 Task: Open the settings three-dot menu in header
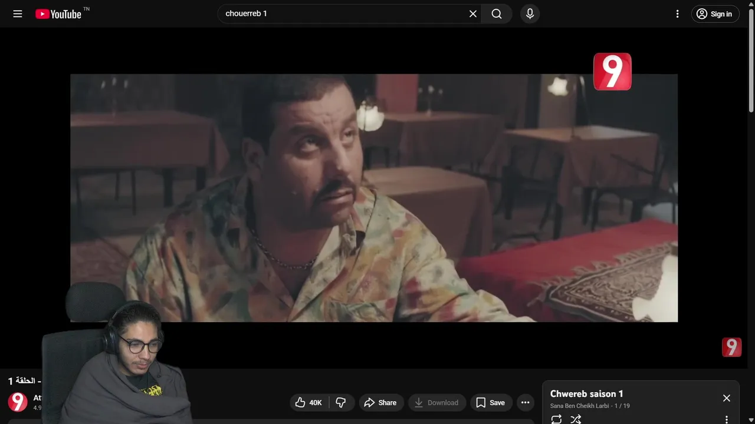(677, 14)
